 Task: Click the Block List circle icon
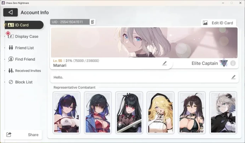[11, 82]
